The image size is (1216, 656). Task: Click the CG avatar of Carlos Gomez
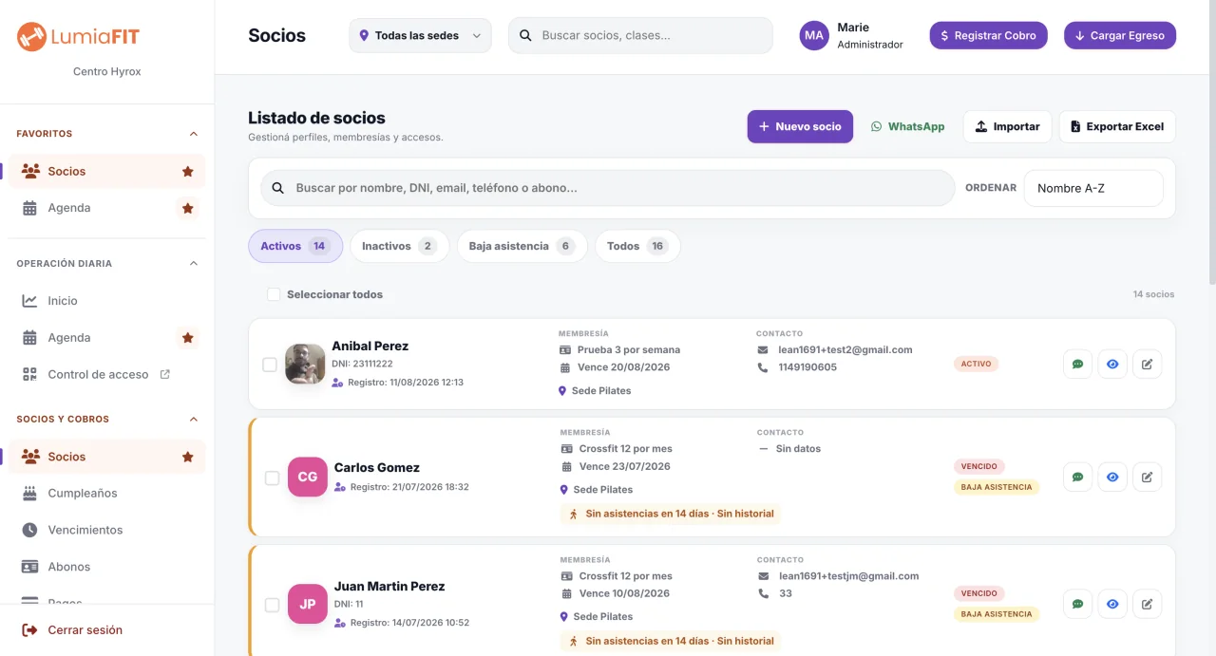(308, 477)
